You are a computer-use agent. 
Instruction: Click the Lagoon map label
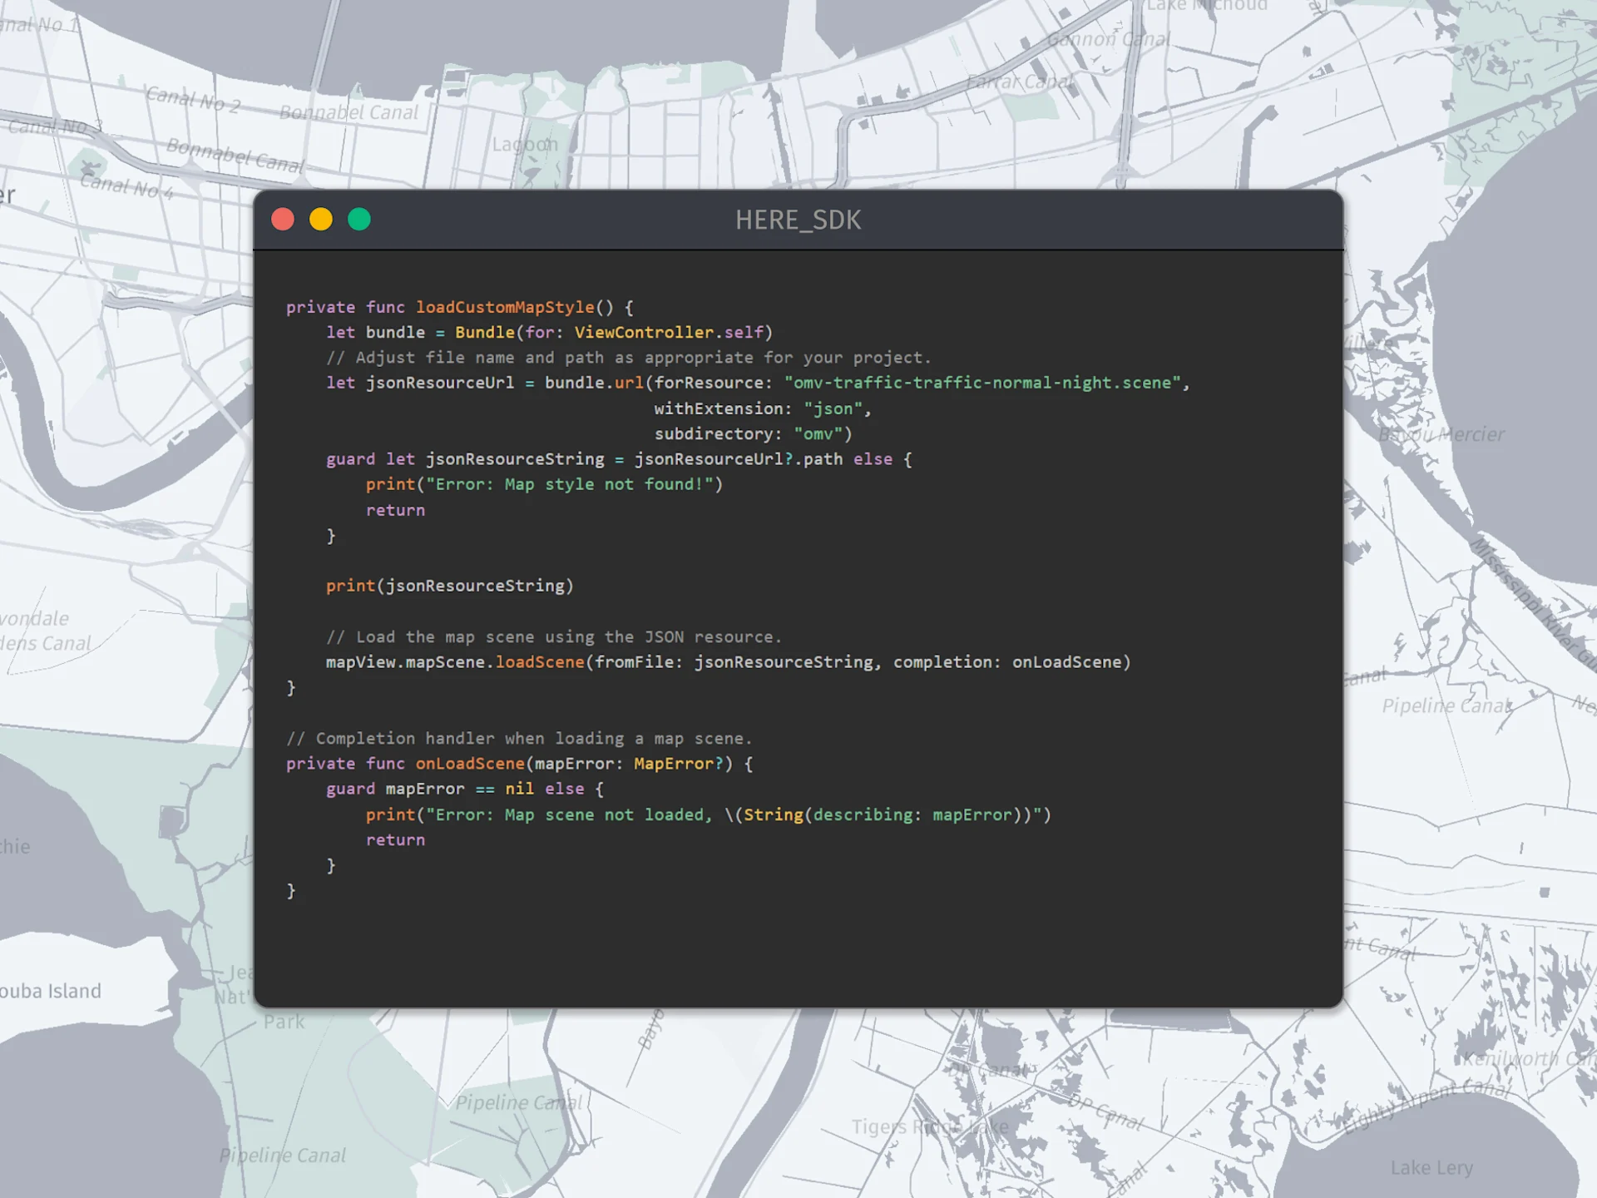pyautogui.click(x=525, y=145)
